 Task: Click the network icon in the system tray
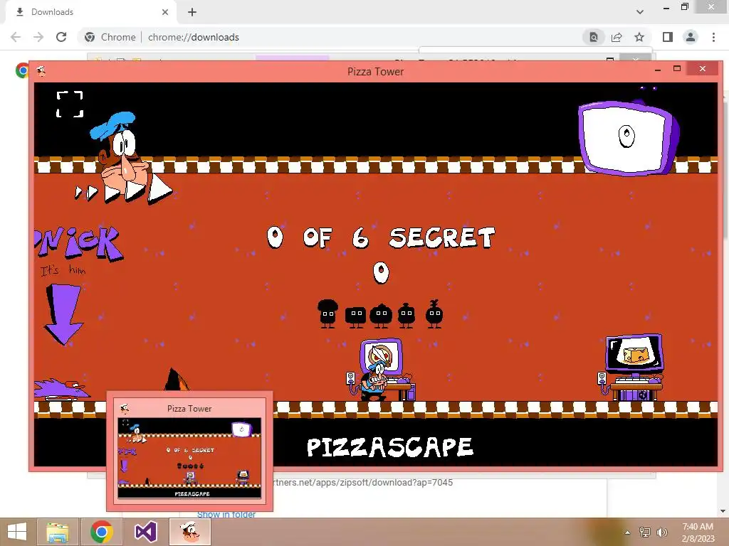coord(645,532)
